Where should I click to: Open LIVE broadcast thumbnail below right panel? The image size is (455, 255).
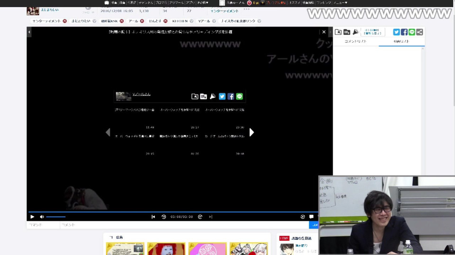coord(287,249)
